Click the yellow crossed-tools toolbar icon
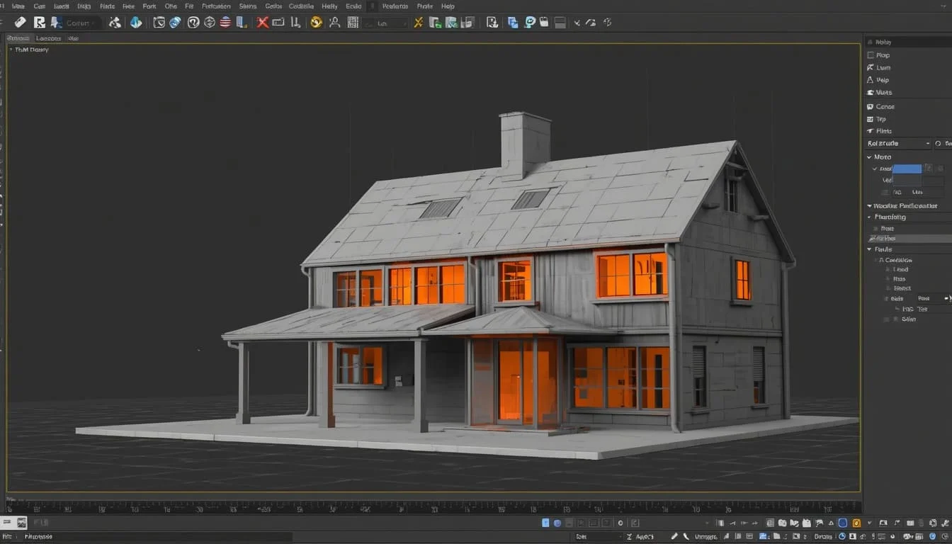The width and height of the screenshot is (952, 544). [x=419, y=23]
